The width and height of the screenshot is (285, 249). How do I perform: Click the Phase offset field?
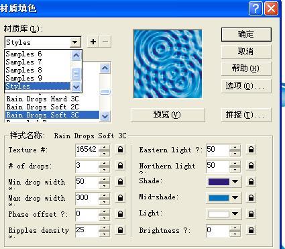(x=87, y=214)
